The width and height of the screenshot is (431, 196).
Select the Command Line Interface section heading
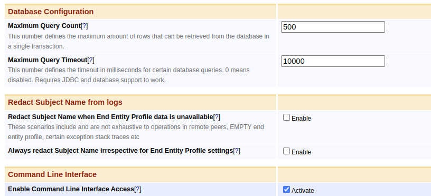tap(52, 174)
